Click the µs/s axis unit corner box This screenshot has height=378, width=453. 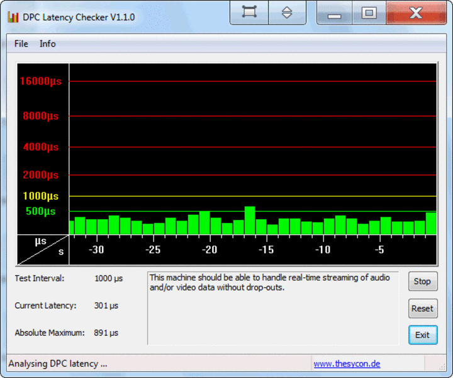coord(43,249)
